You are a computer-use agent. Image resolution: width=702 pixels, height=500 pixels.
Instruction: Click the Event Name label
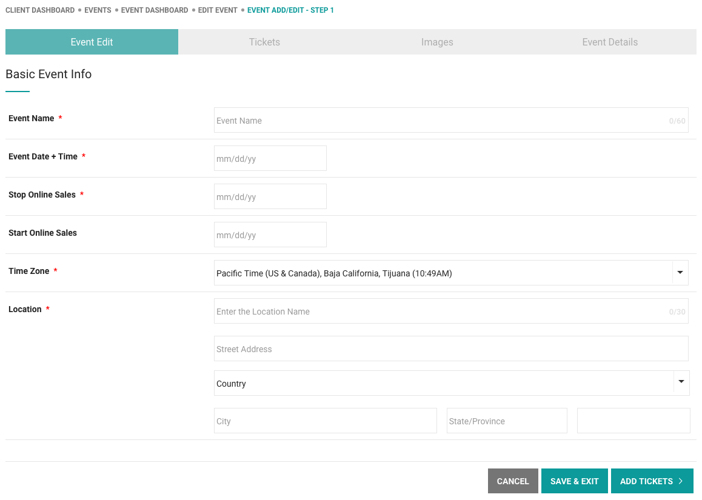32,118
